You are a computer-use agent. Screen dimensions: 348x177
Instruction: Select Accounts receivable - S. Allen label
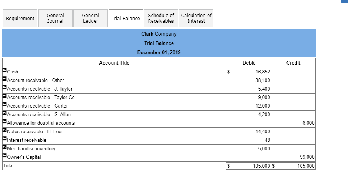pos(39,114)
